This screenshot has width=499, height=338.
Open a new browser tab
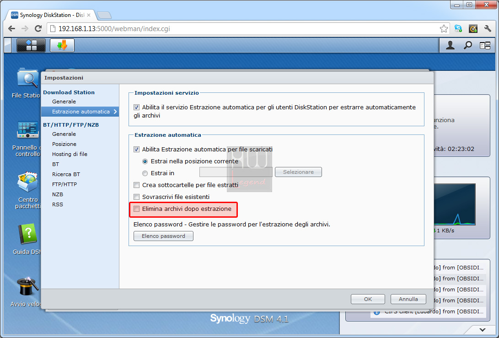(x=104, y=15)
